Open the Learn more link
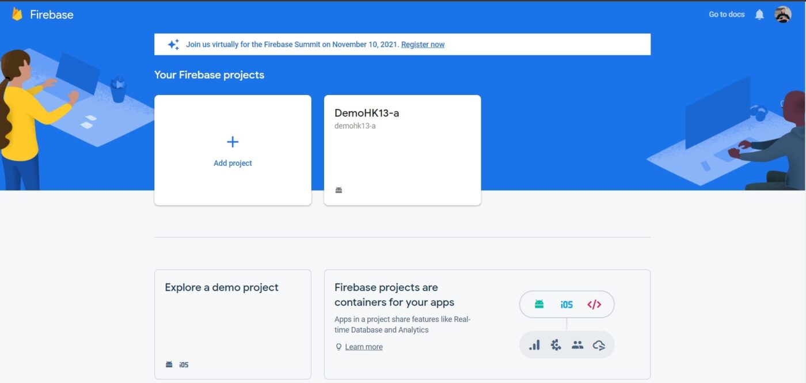806x383 pixels. 363,347
